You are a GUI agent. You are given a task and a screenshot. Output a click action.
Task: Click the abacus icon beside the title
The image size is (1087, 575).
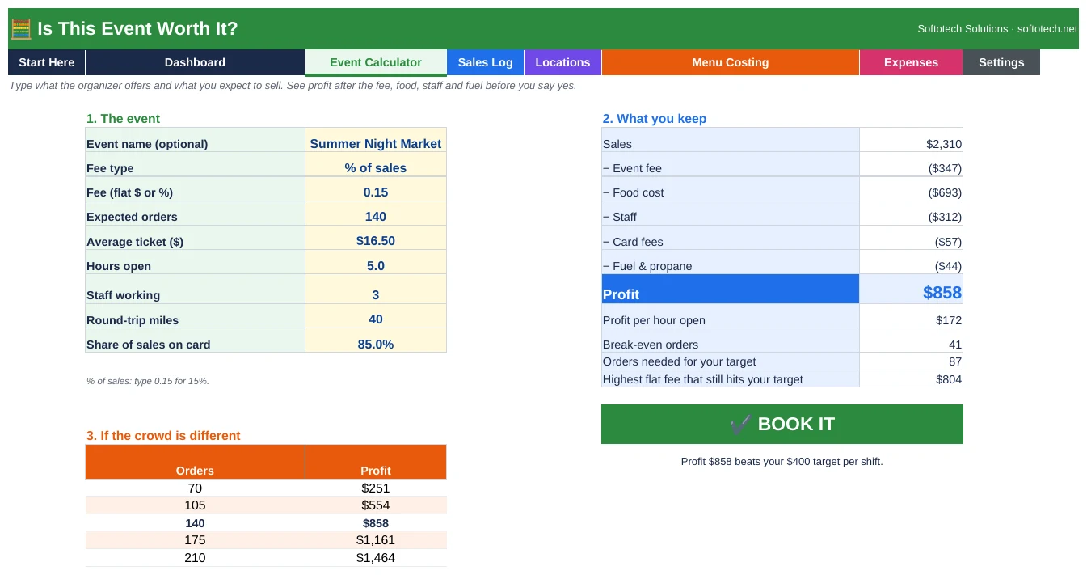coord(21,29)
